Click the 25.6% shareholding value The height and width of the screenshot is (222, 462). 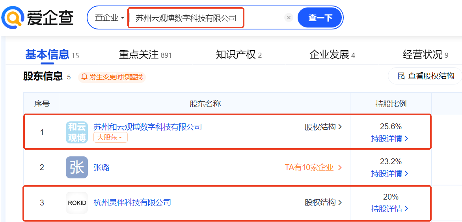click(391, 127)
